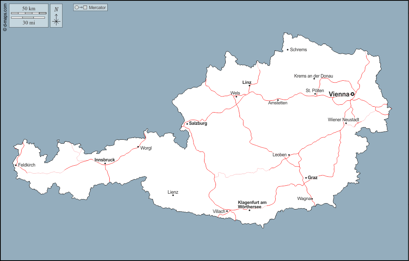Image resolution: width=409 pixels, height=261 pixels.
Task: Click the dot marker for Lienz
Action: (x=173, y=195)
